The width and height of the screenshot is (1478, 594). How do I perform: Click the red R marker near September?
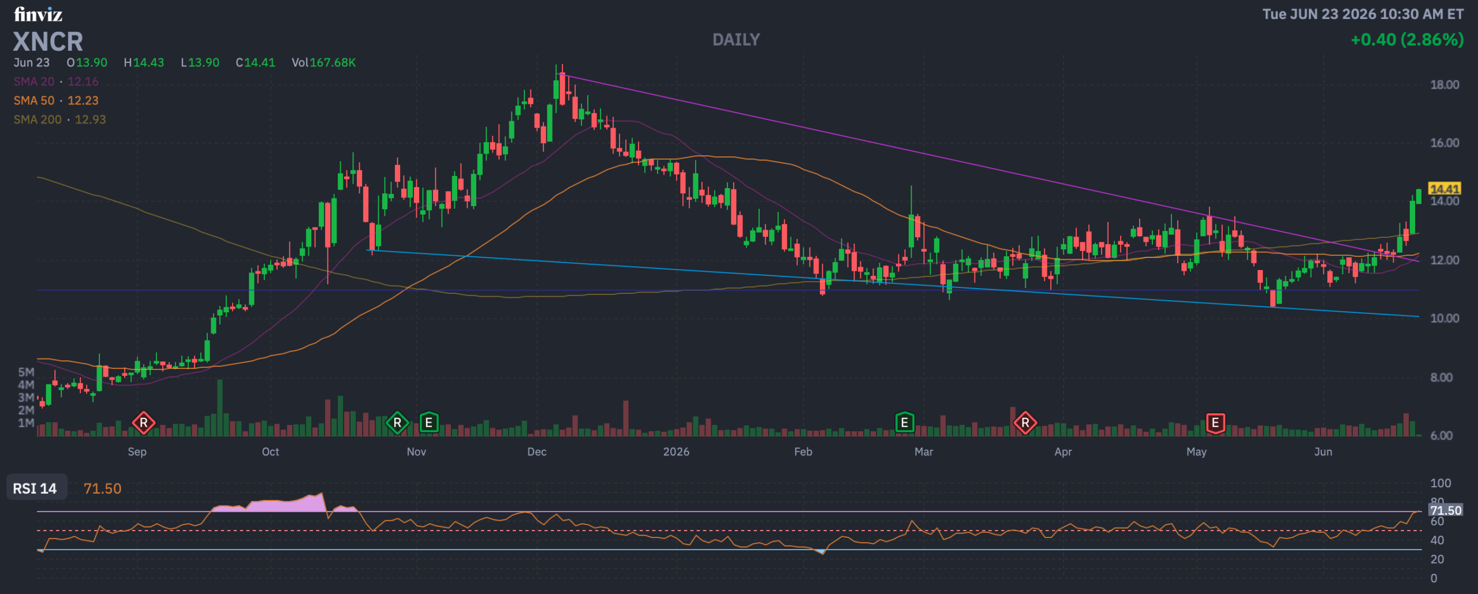pos(144,423)
